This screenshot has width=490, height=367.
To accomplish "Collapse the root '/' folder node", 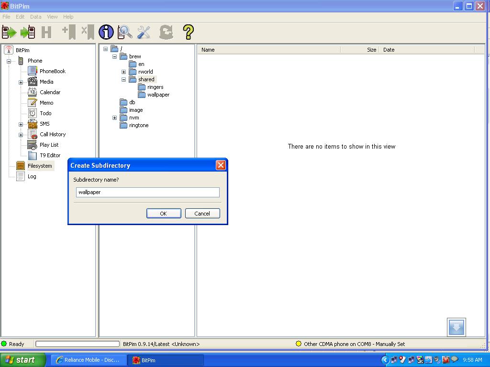I will [x=106, y=49].
